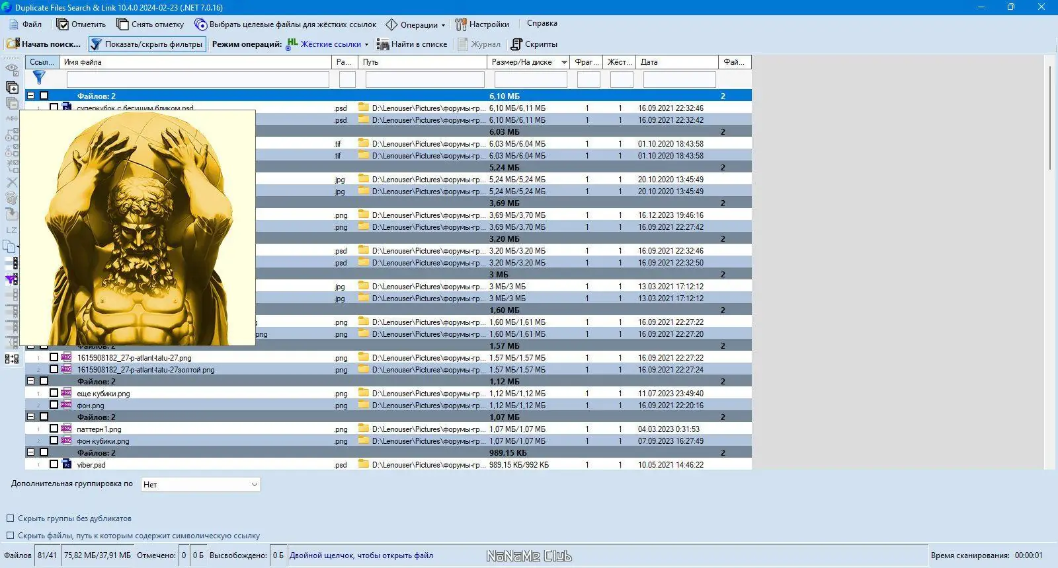The height and width of the screenshot is (568, 1058).
Task: Open Настройки settings
Action: tap(482, 24)
